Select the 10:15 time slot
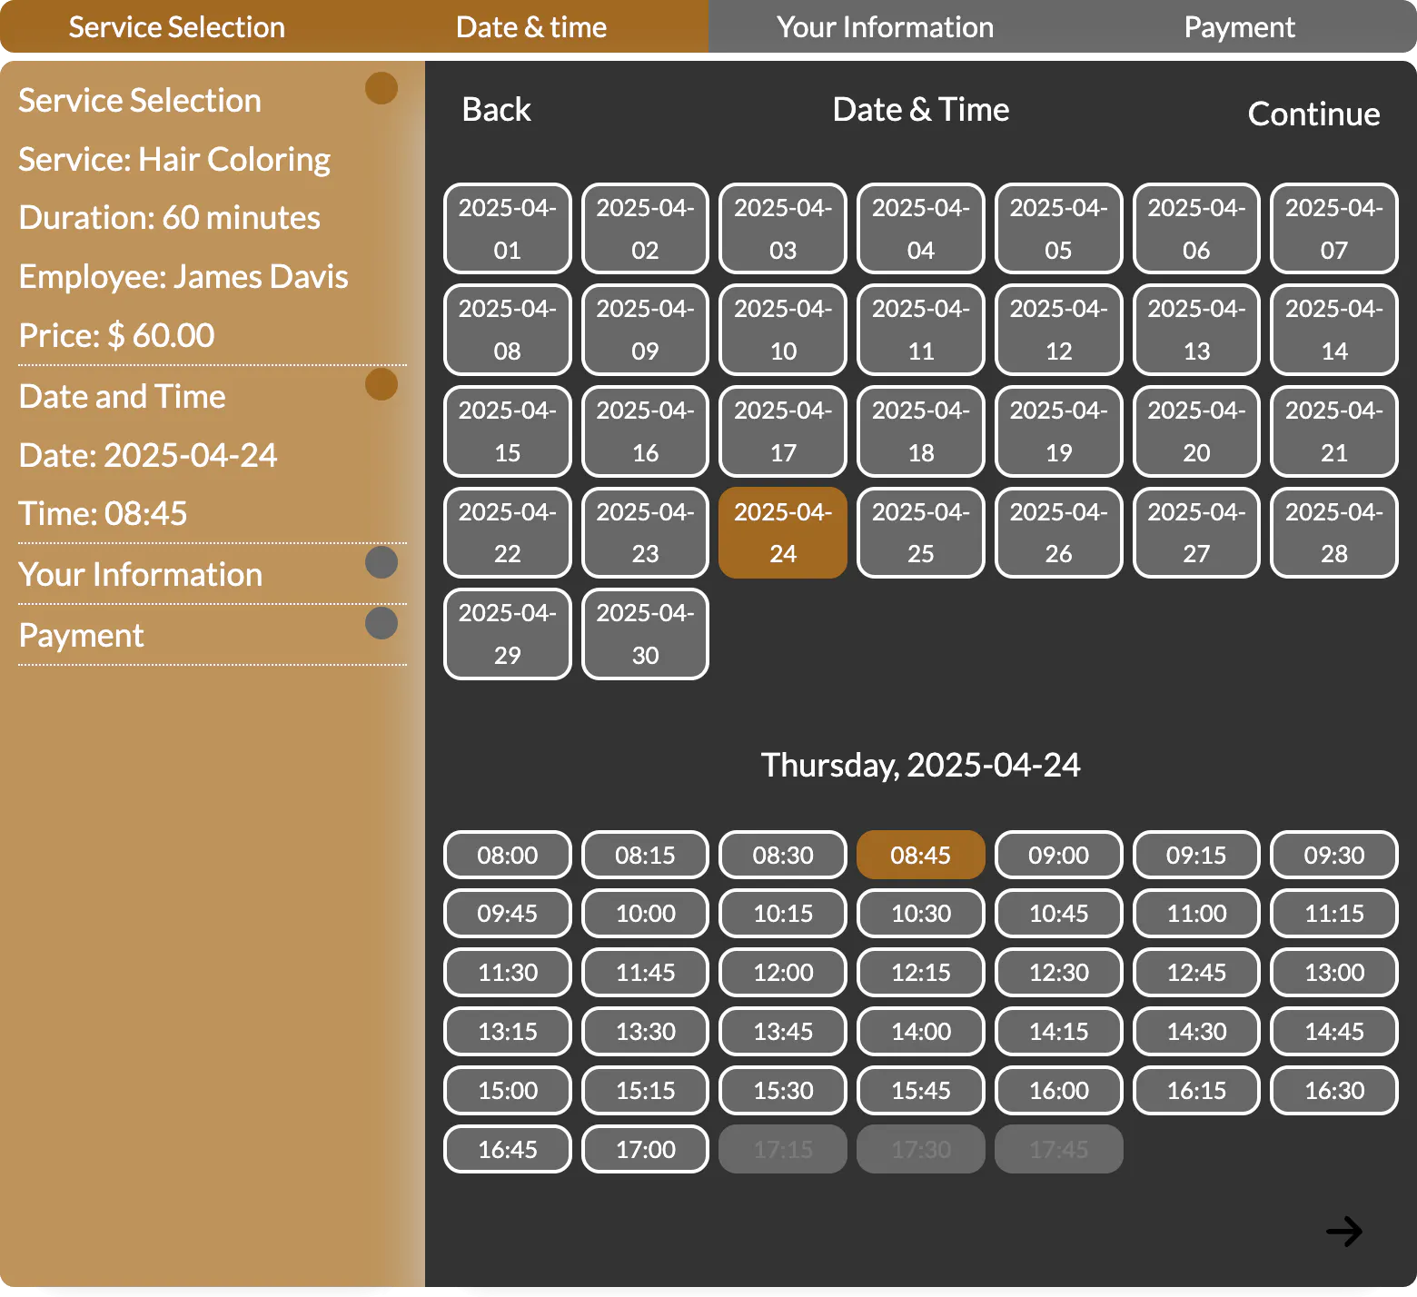1417x1297 pixels. pyautogui.click(x=783, y=914)
